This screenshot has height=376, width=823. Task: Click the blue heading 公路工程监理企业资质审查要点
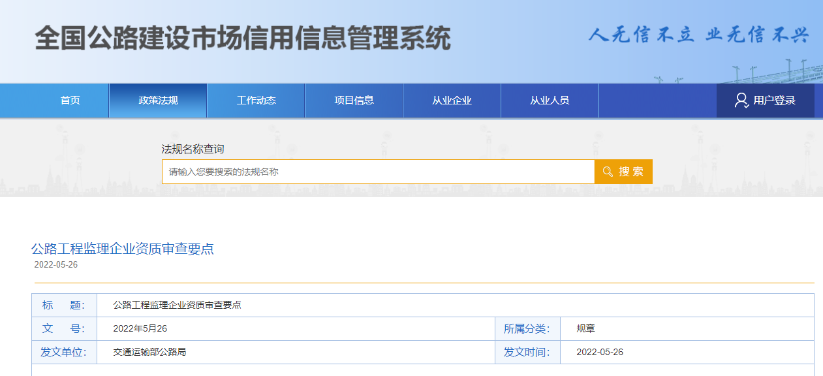click(x=123, y=249)
